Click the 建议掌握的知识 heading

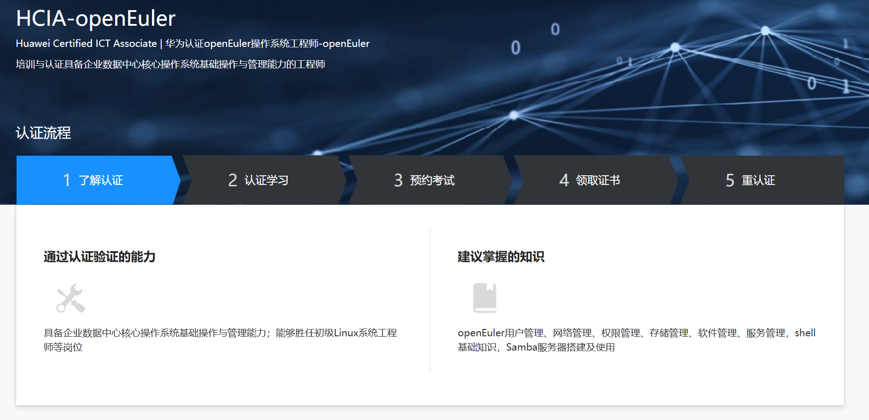(501, 257)
